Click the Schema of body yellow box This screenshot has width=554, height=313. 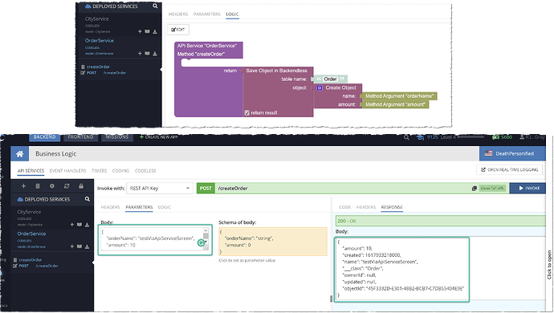[x=273, y=242]
